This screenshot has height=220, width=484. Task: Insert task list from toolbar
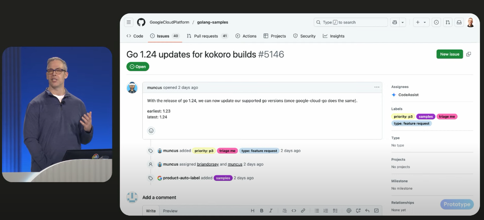click(x=335, y=211)
